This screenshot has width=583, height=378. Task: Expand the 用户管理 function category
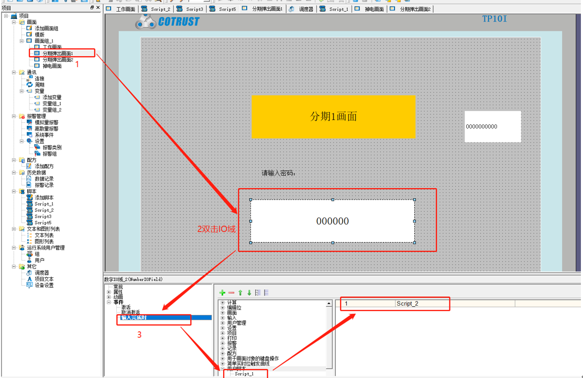pyautogui.click(x=223, y=323)
